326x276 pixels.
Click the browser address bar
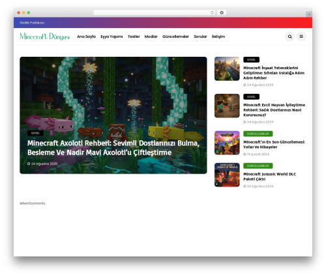click(x=155, y=13)
